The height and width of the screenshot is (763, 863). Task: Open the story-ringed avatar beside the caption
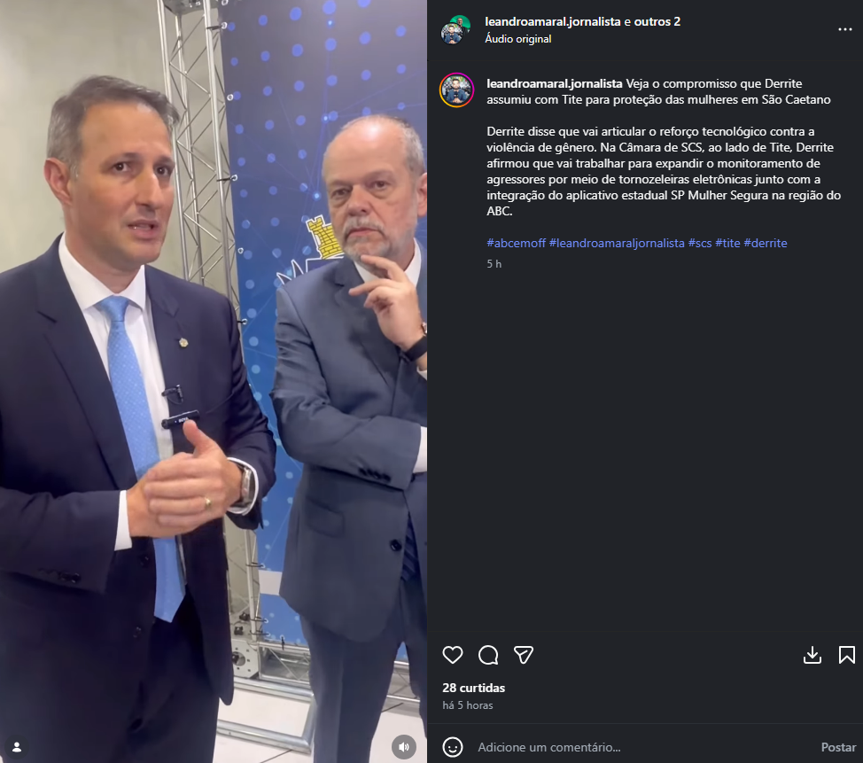pos(456,90)
